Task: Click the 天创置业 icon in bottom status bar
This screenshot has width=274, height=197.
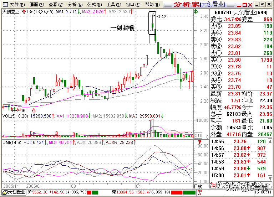Action: [x=5, y=192]
